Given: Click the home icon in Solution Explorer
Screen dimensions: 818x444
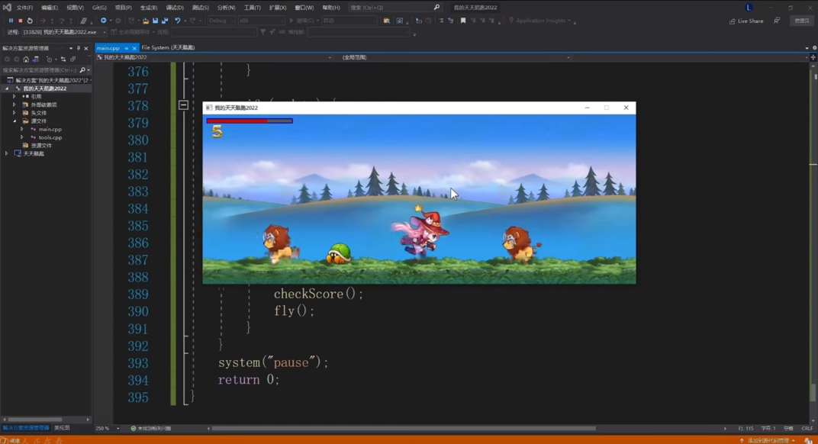Looking at the screenshot, I should 26,59.
